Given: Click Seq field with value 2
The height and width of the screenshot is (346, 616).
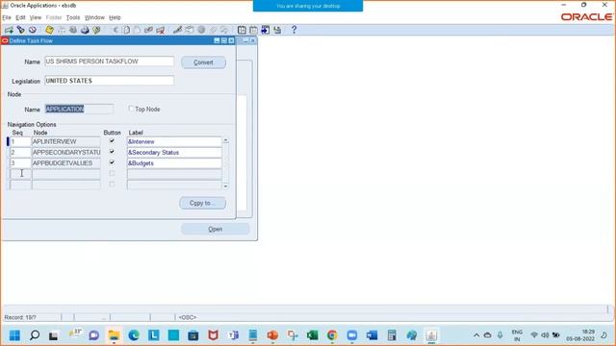Looking at the screenshot, I should (20, 152).
